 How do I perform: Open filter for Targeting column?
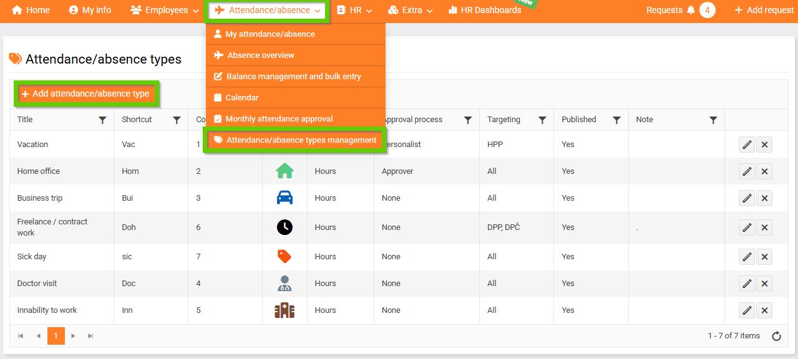[x=542, y=120]
